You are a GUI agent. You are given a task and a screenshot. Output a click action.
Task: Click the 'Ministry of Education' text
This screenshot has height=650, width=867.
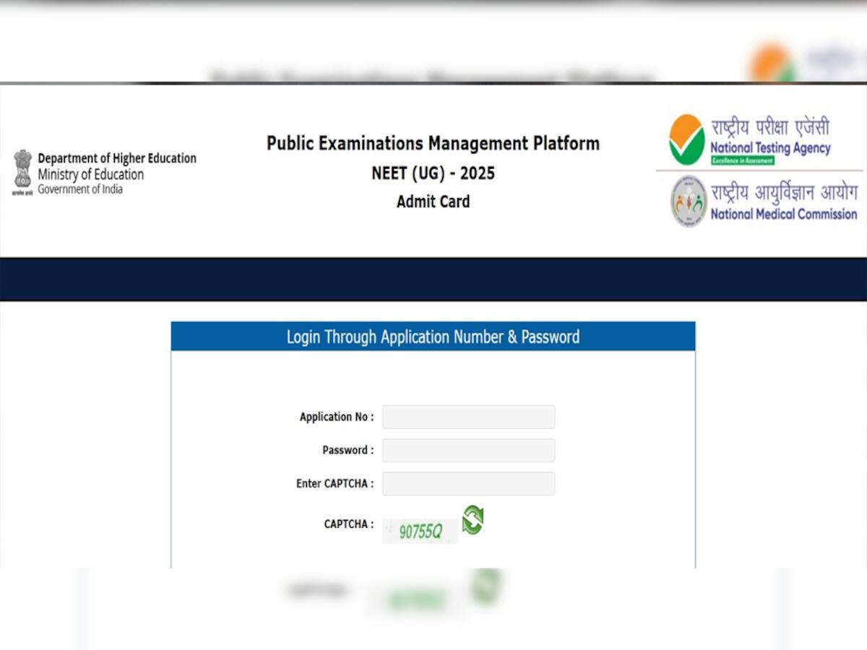pyautogui.click(x=90, y=174)
